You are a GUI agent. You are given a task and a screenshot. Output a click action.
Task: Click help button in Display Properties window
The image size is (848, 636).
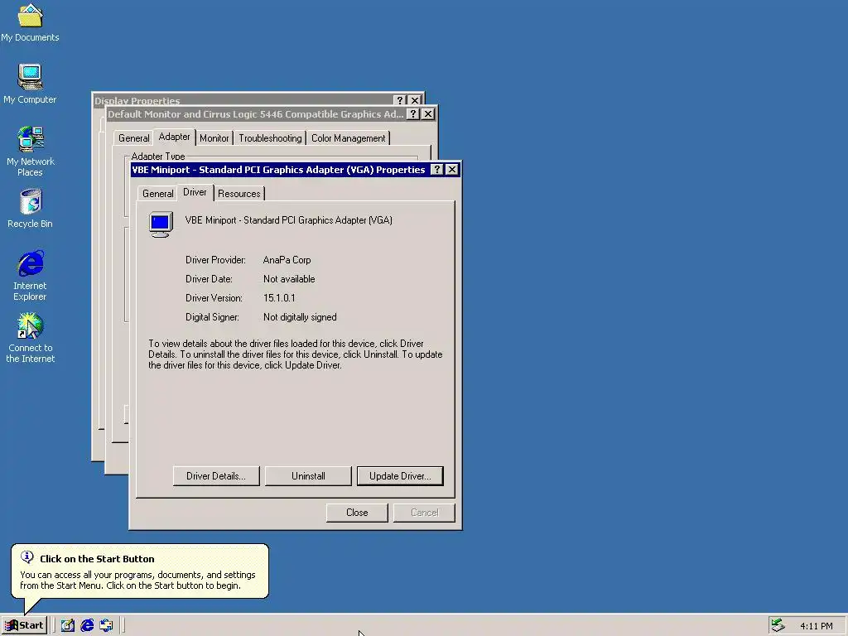point(400,100)
